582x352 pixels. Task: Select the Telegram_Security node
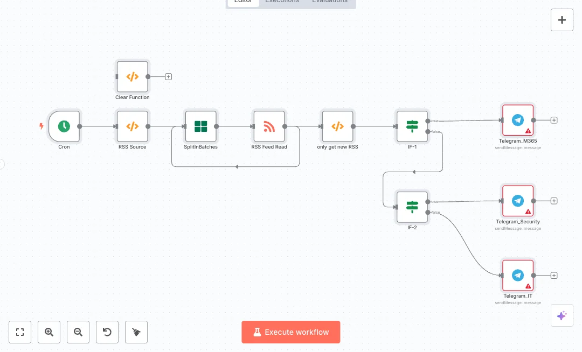(x=517, y=201)
